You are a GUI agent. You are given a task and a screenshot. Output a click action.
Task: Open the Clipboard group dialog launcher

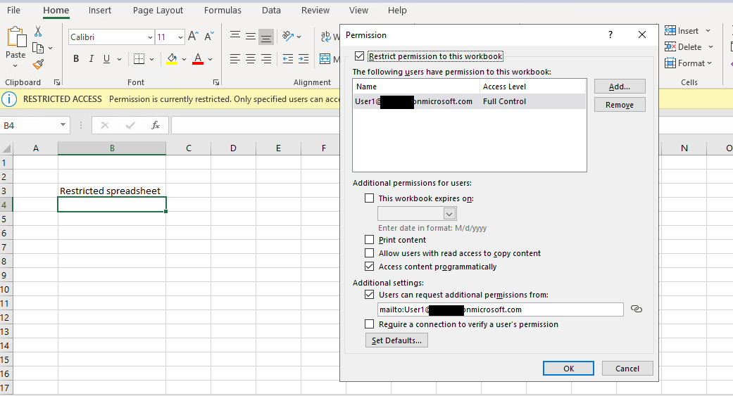click(57, 82)
